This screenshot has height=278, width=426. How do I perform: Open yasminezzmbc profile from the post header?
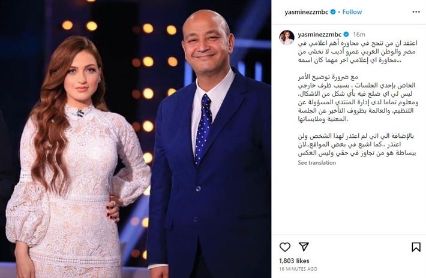pos(307,12)
